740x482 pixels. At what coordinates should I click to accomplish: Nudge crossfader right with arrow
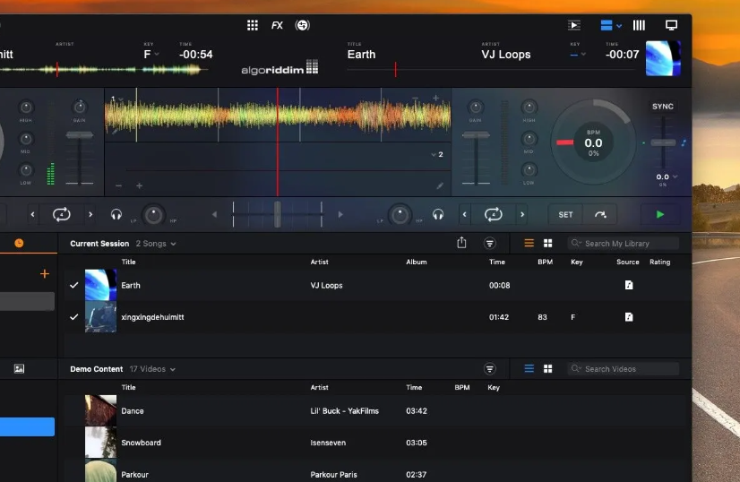tap(340, 215)
